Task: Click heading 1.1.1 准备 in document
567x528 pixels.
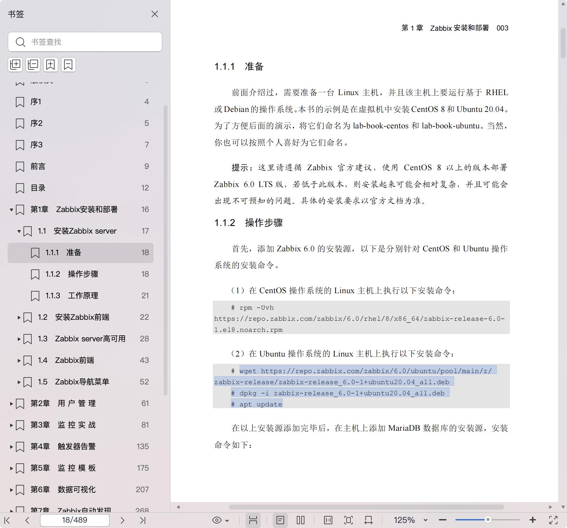Action: 239,67
